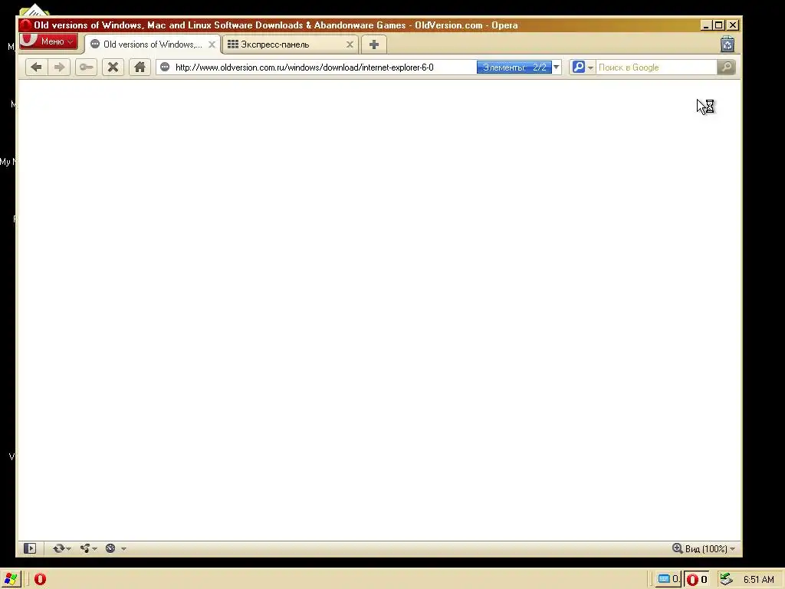Click the Opera Turbo icon
The image size is (785, 589).
coord(110,548)
